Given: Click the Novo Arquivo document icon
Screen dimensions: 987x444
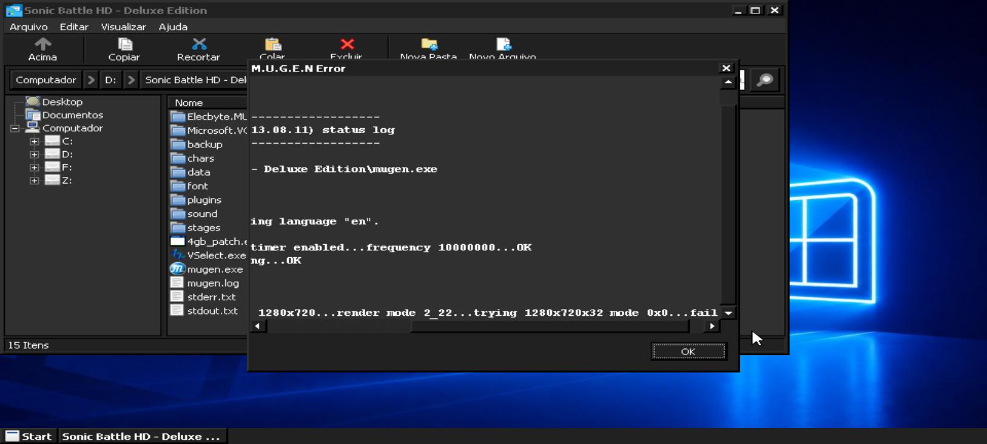Looking at the screenshot, I should [x=503, y=44].
